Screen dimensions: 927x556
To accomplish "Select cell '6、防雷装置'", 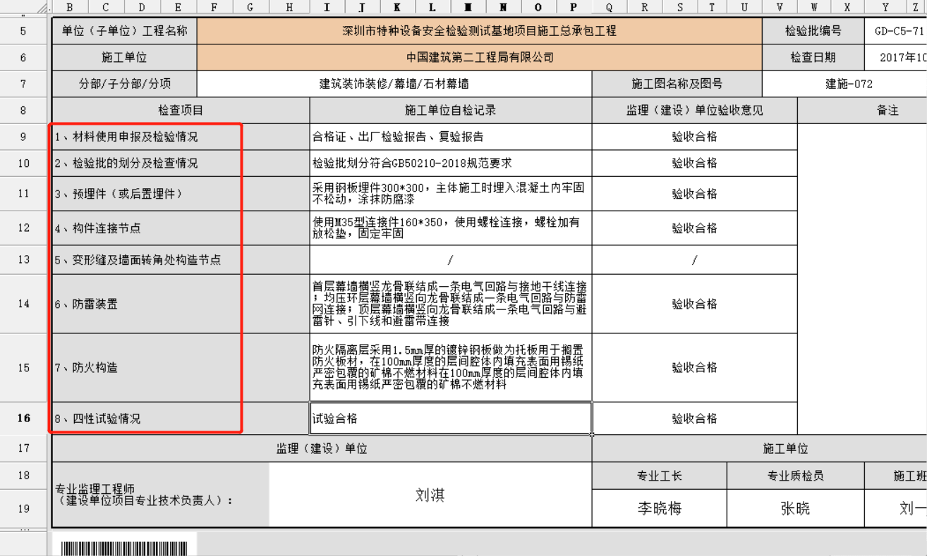I will 181,304.
